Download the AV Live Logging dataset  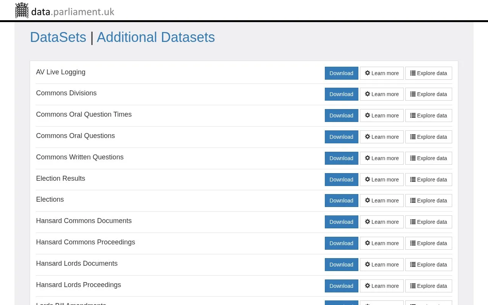tap(341, 73)
